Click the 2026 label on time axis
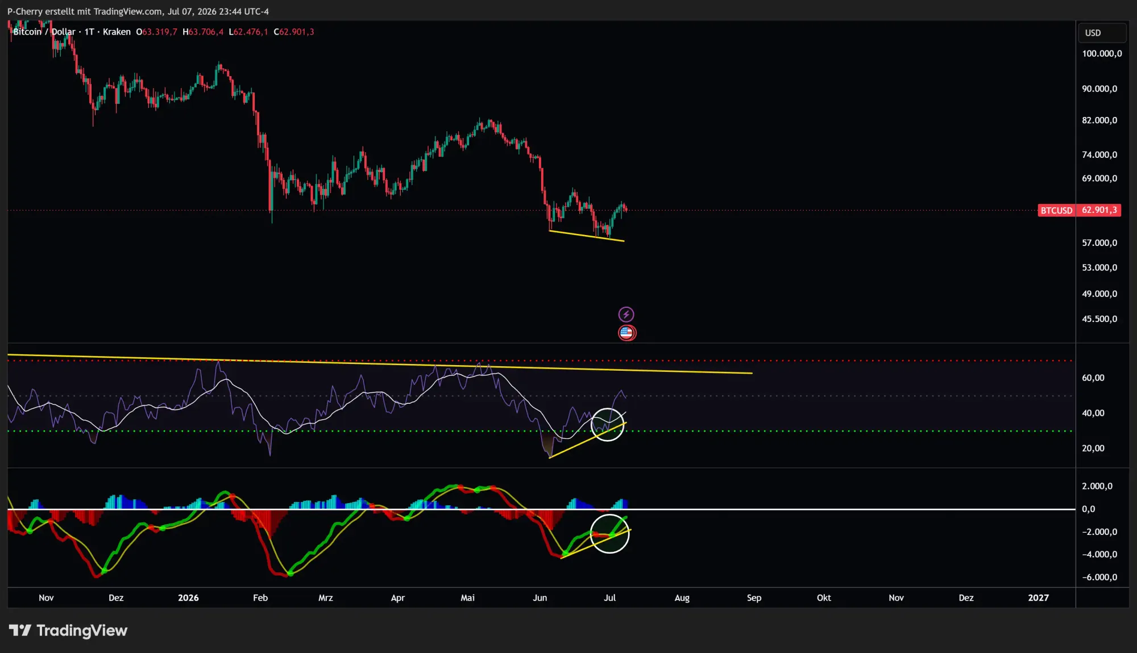The height and width of the screenshot is (653, 1137). [188, 598]
